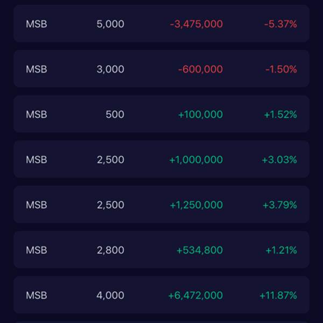Viewport: 323px width, 323px height.
Task: Select the +6,472,000 profit value
Action: tap(195, 296)
